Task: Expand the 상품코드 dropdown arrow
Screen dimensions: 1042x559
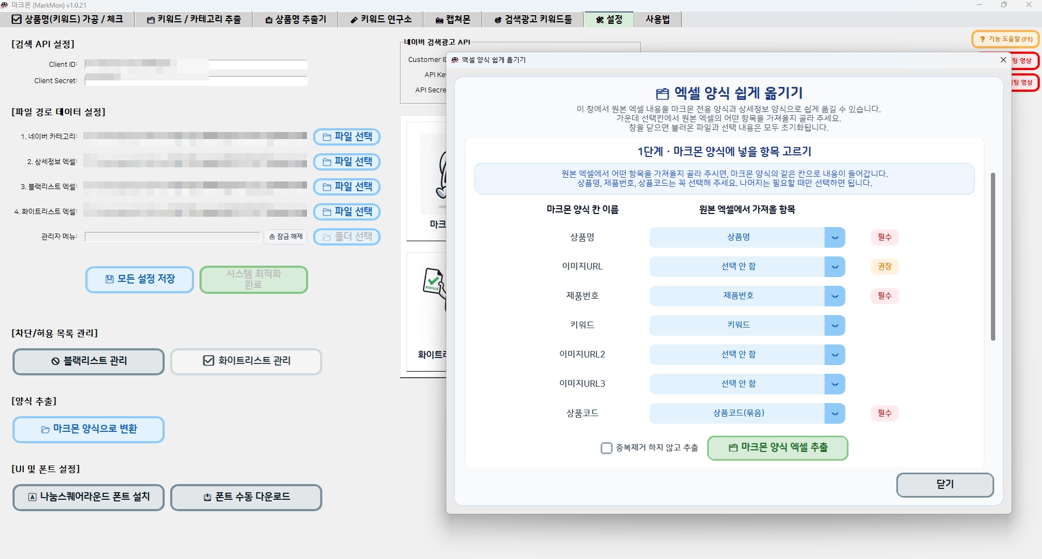Action: coord(835,413)
